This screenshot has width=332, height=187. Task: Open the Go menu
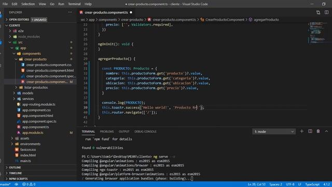coord(52,4)
